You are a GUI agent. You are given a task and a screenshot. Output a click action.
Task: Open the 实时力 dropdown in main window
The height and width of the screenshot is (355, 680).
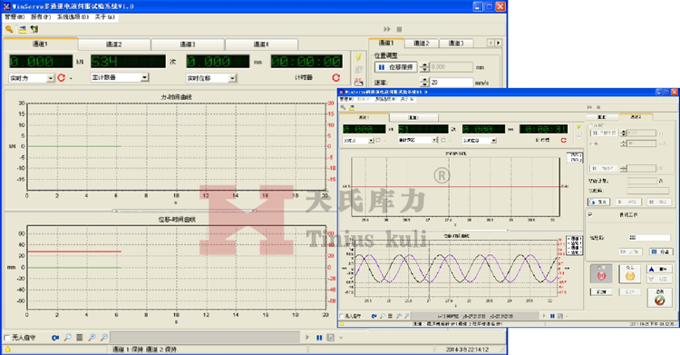tap(50, 78)
